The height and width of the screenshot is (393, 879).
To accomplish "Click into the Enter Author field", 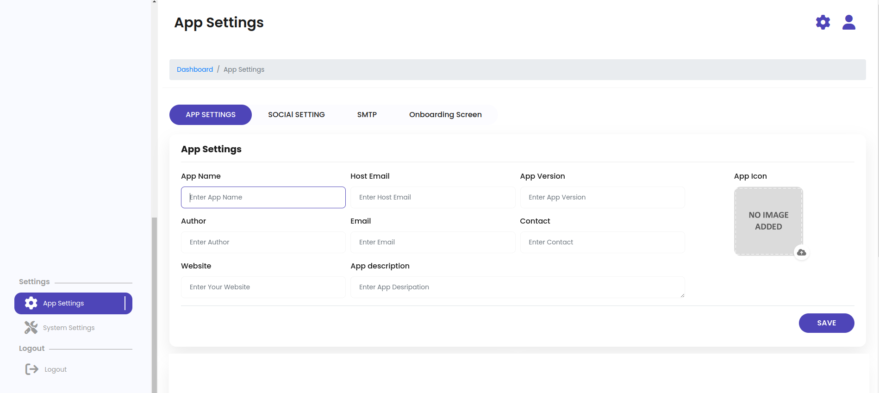I will pyautogui.click(x=263, y=242).
